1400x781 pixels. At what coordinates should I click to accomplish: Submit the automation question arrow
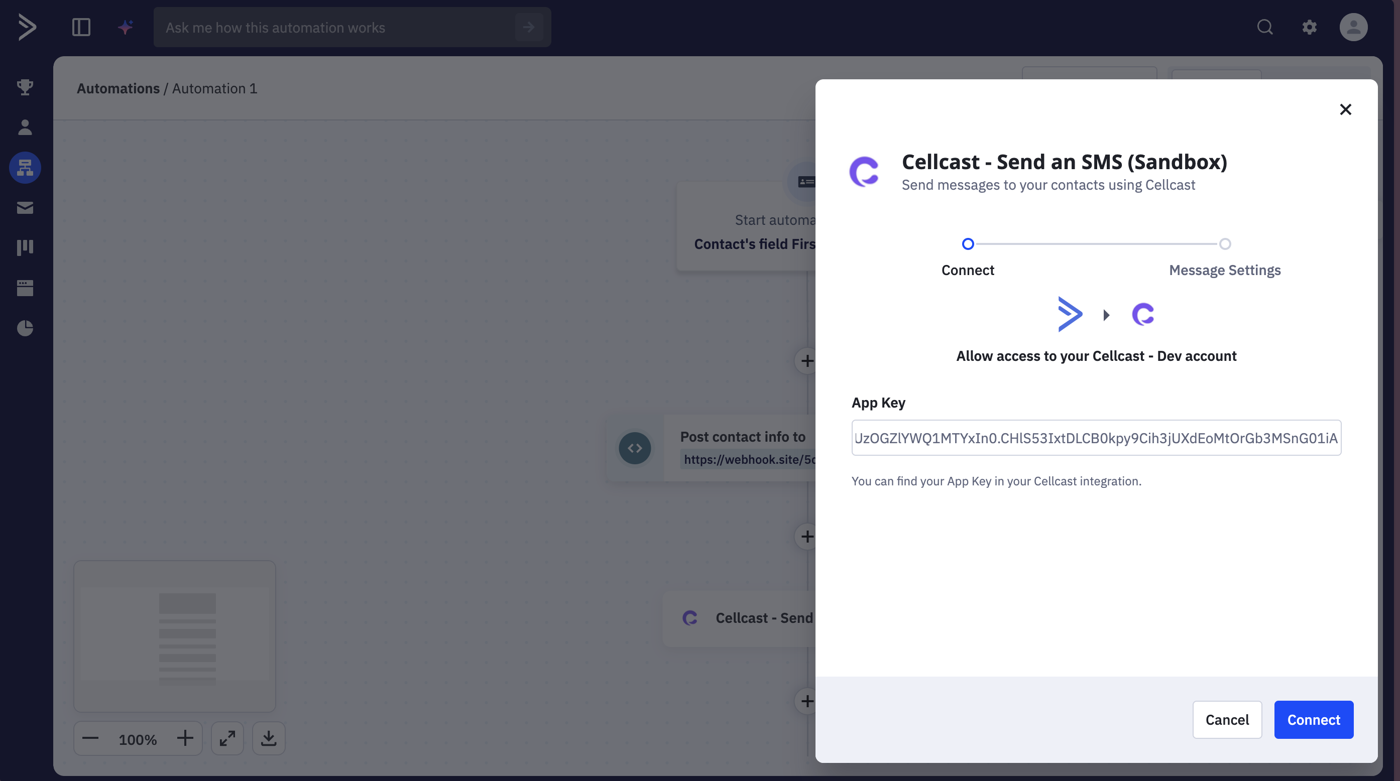[529, 27]
